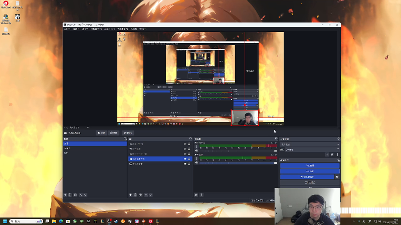401x225 pixels.
Task: Select the webcam overlay in the OBS preview canvas
Action: [245, 117]
